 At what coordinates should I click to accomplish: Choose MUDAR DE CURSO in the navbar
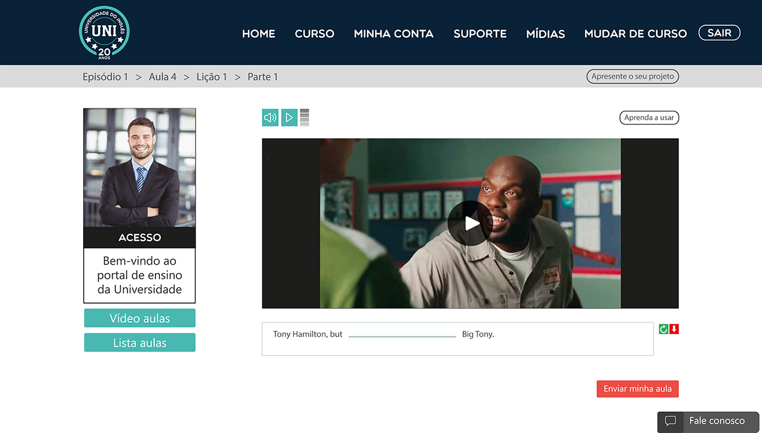click(x=636, y=34)
